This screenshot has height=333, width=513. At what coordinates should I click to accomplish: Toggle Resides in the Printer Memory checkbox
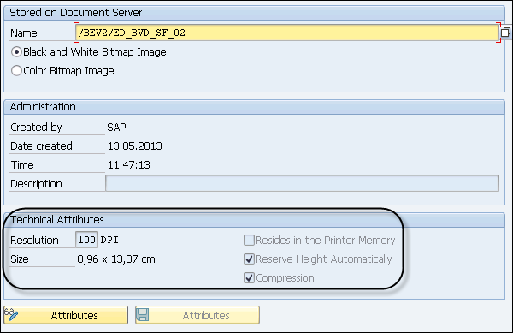(249, 240)
